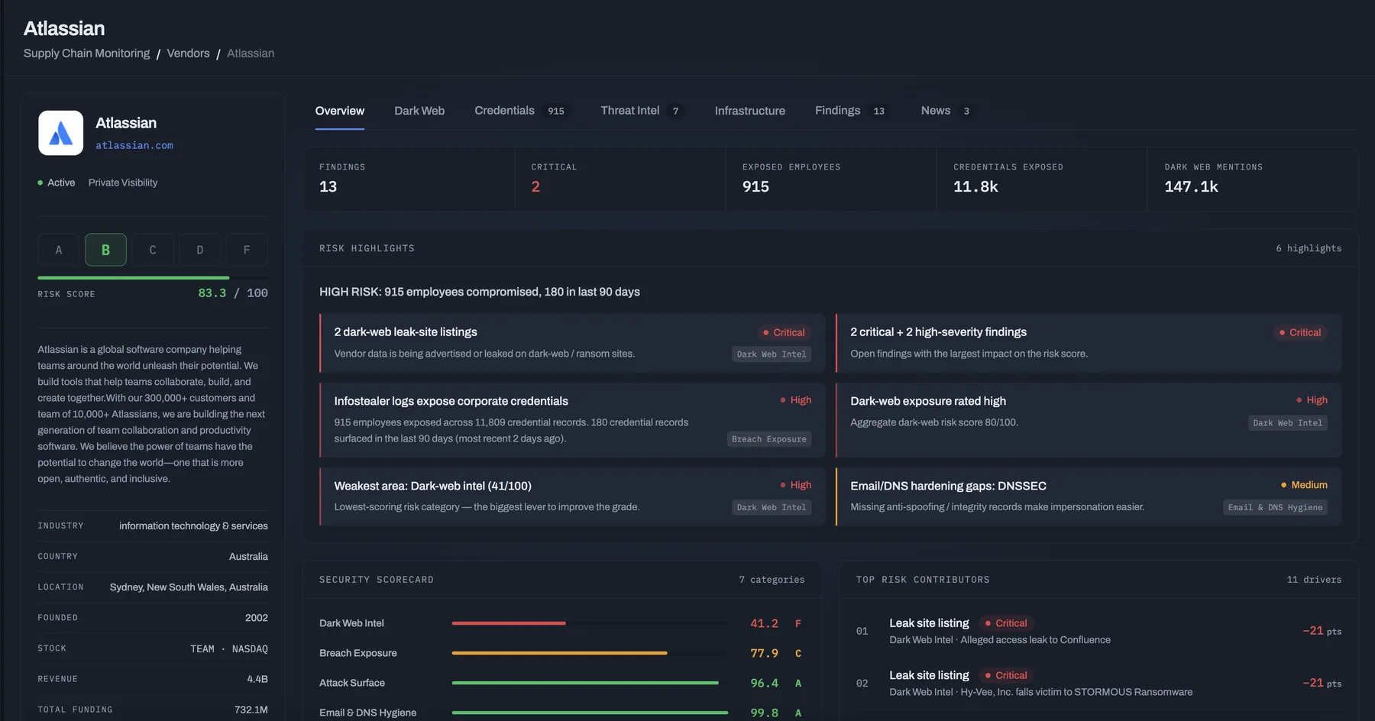Open the STORMOUS Ransomware leak site contributor
Image resolution: width=1375 pixels, height=721 pixels.
point(1098,683)
